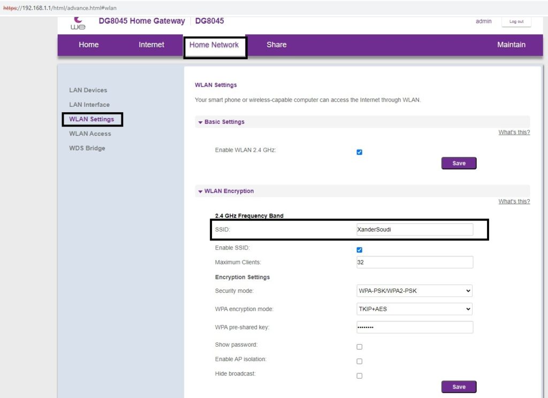Tick the Hide broadcast checkbox

click(359, 376)
